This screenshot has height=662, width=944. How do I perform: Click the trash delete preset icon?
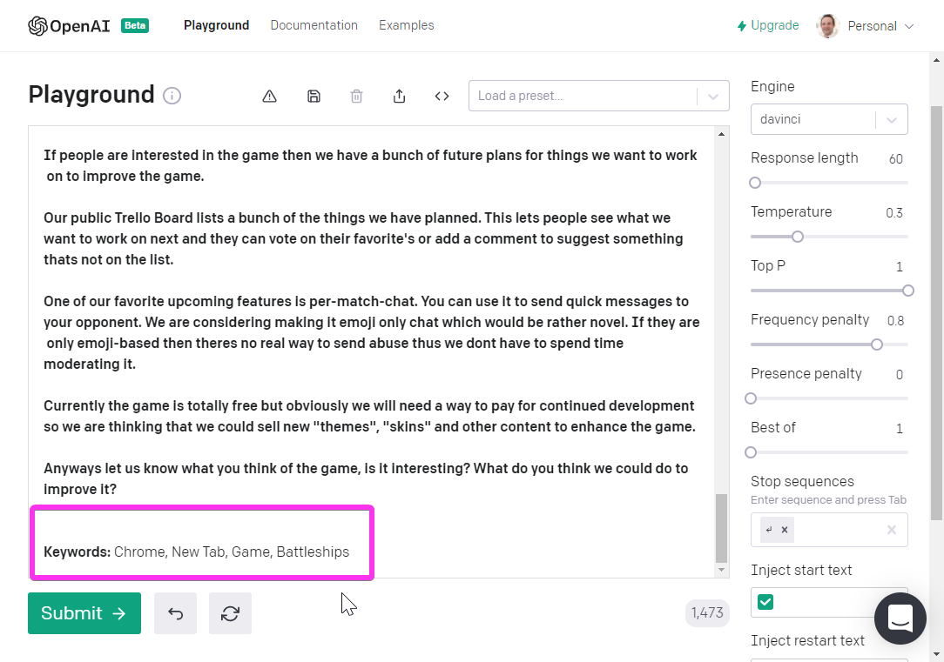[356, 97]
